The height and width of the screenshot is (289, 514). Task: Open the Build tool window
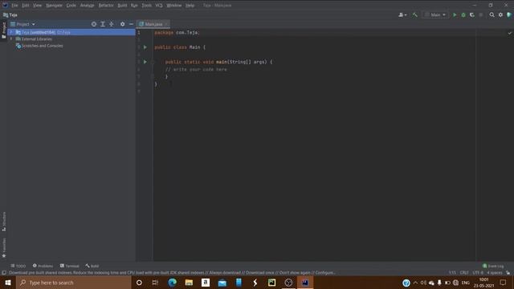point(92,266)
